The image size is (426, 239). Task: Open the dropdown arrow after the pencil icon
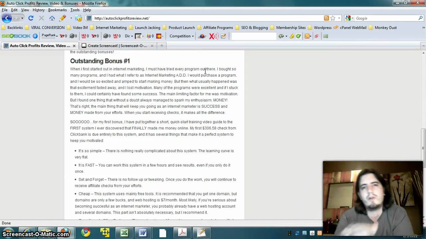pos(71,18)
